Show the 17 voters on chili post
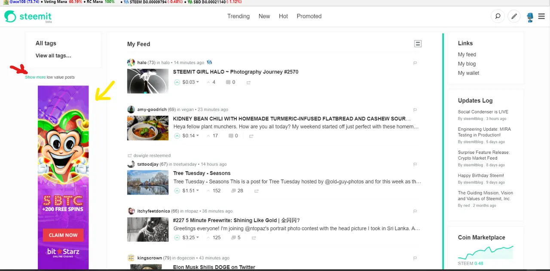Screen dimensions: 550x271 click(212, 135)
